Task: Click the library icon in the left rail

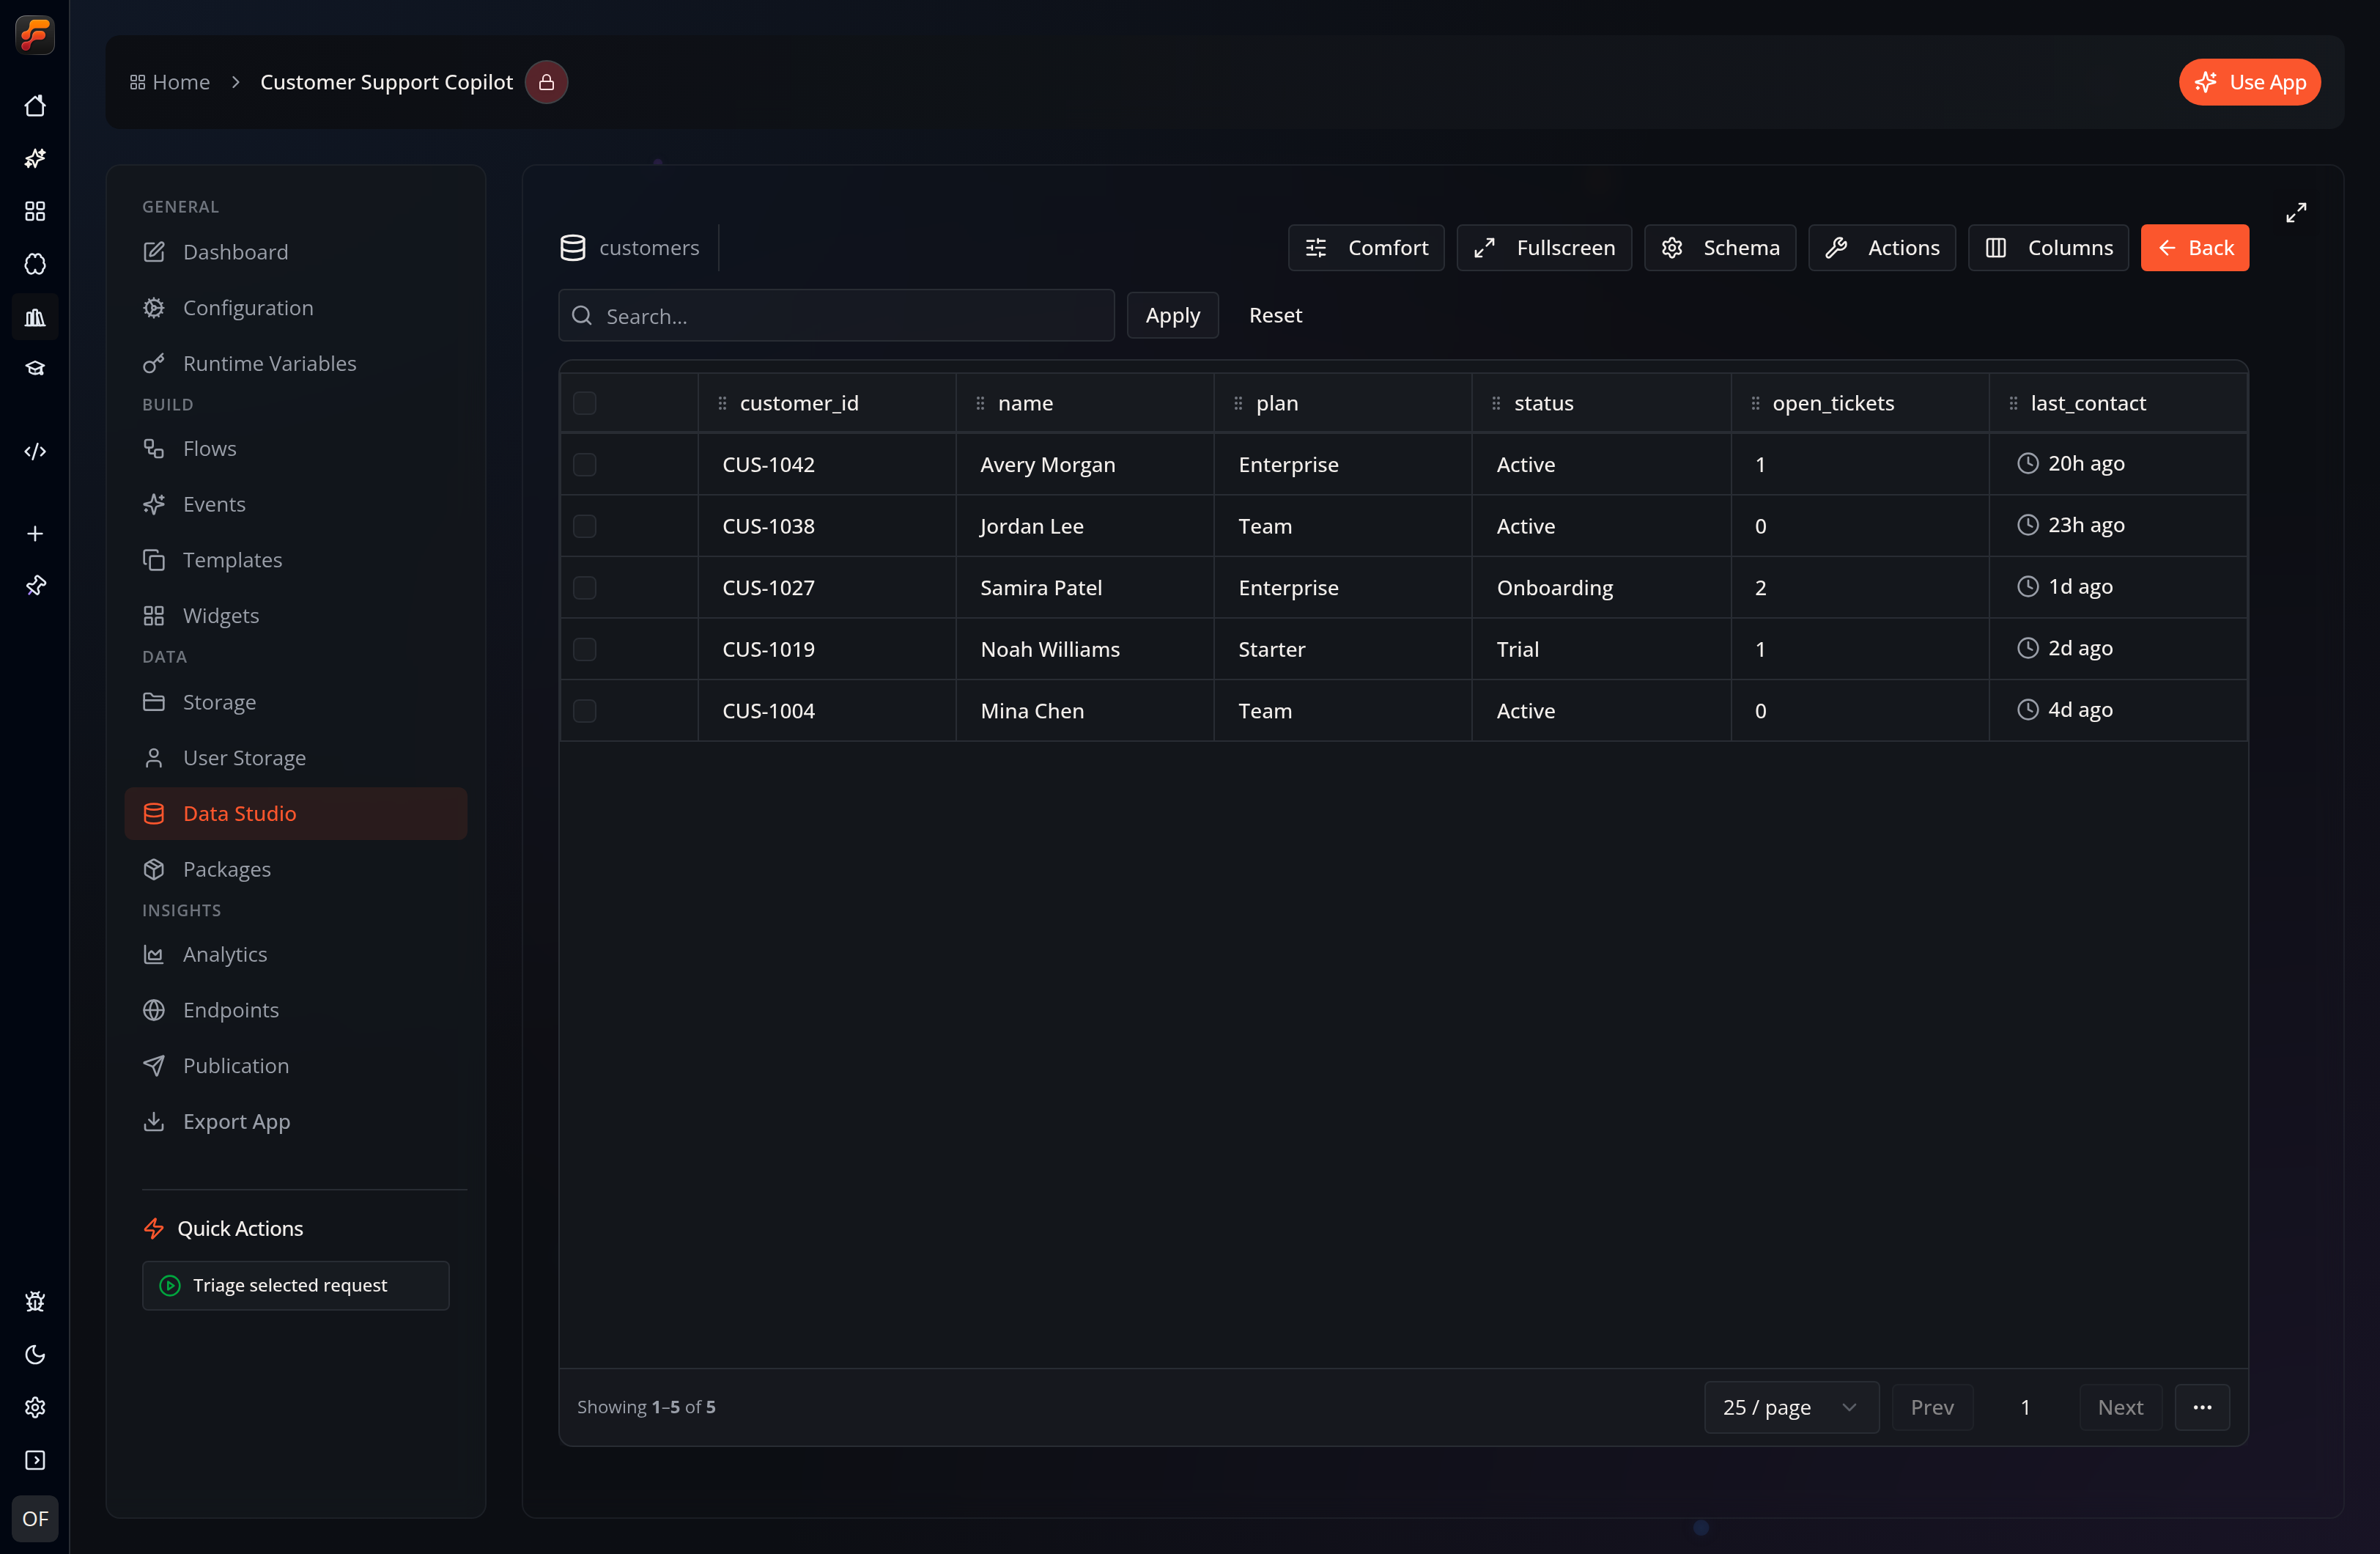Action: click(35, 317)
